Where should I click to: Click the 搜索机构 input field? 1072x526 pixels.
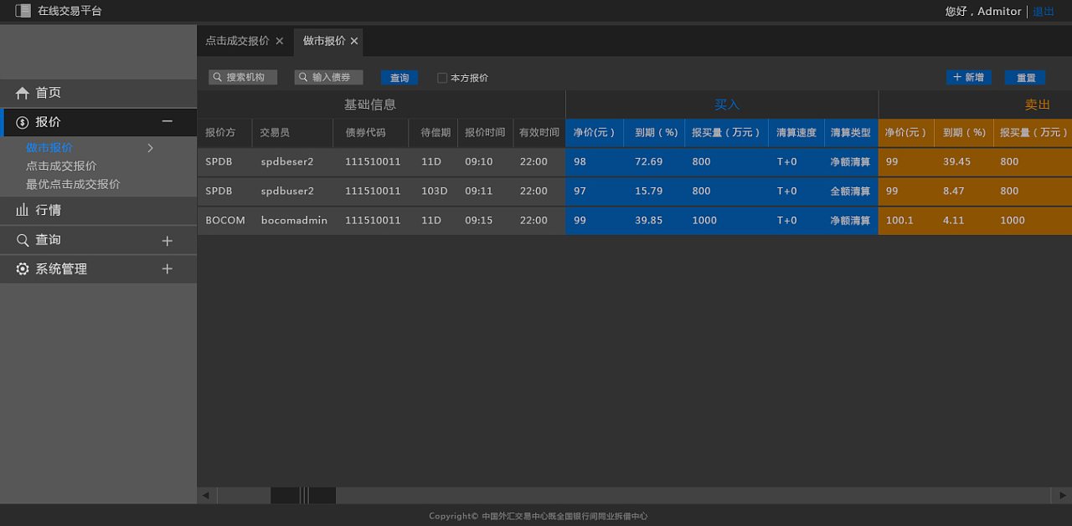point(243,77)
